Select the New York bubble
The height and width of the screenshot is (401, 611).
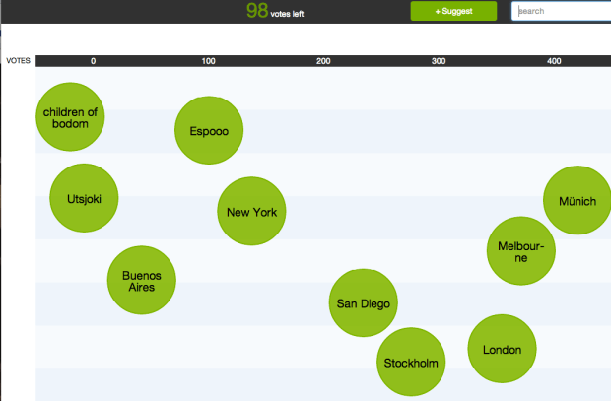pyautogui.click(x=251, y=212)
